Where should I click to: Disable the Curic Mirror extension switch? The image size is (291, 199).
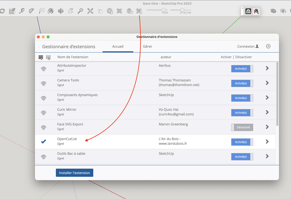pyautogui.click(x=242, y=113)
